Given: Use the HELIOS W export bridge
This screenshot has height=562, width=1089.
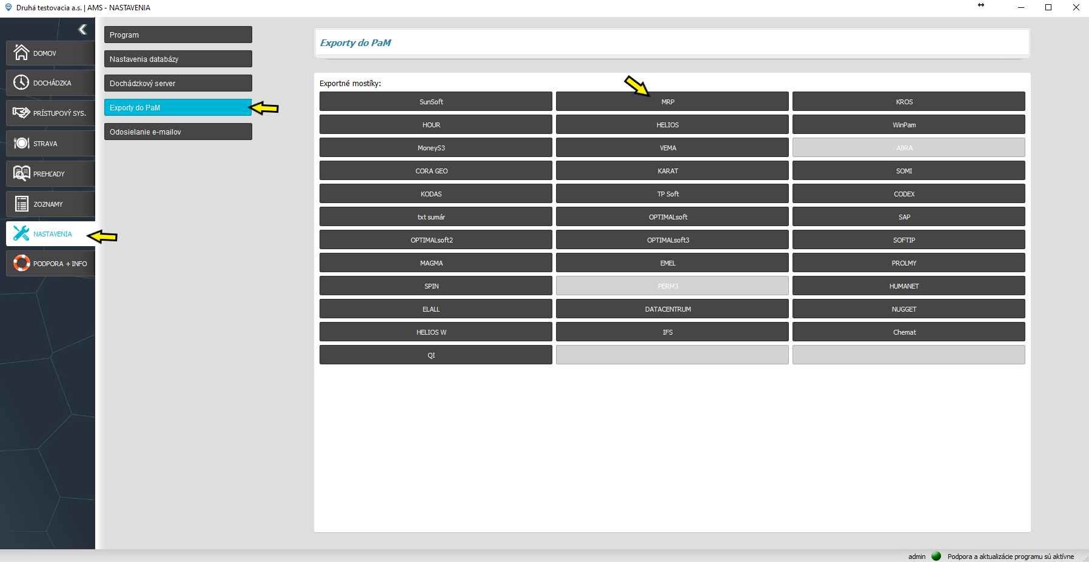Looking at the screenshot, I should (x=435, y=332).
